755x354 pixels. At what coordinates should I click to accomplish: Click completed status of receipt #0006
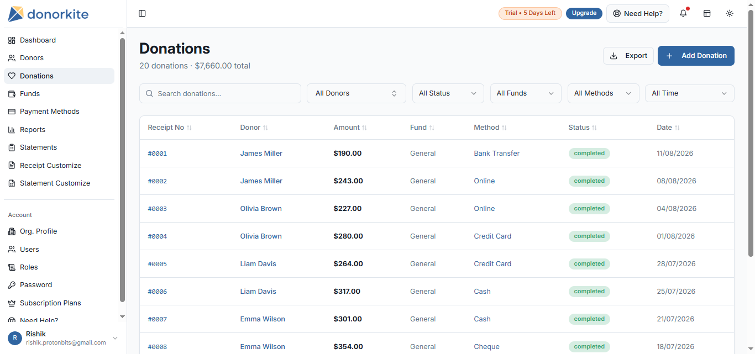589,292
